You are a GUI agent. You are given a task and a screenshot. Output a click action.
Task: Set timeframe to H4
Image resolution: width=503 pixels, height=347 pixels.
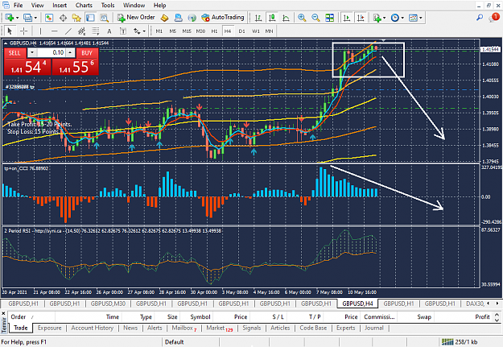pos(228,31)
